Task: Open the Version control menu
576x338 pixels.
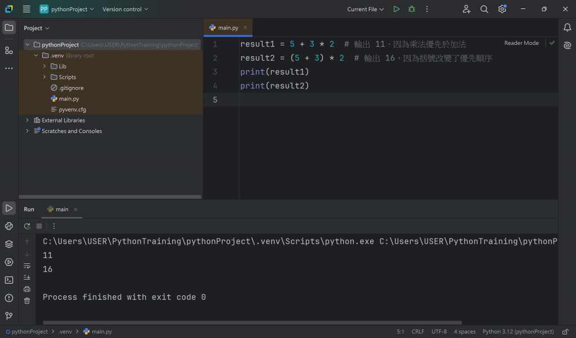Action: pyautogui.click(x=125, y=9)
